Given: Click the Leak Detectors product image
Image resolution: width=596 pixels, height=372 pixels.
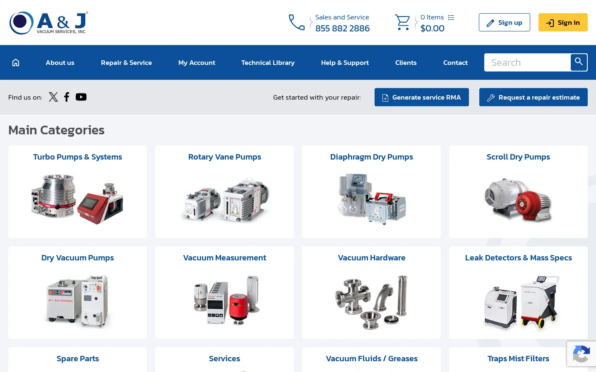Looking at the screenshot, I should coord(521,303).
